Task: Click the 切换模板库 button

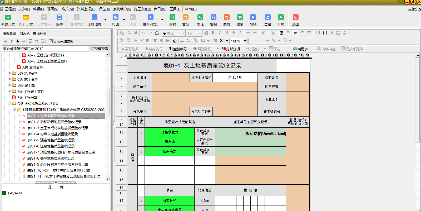Action: (100, 49)
